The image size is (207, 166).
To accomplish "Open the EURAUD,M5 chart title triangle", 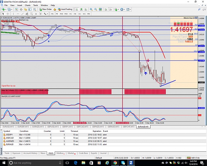I will coord(2,18).
